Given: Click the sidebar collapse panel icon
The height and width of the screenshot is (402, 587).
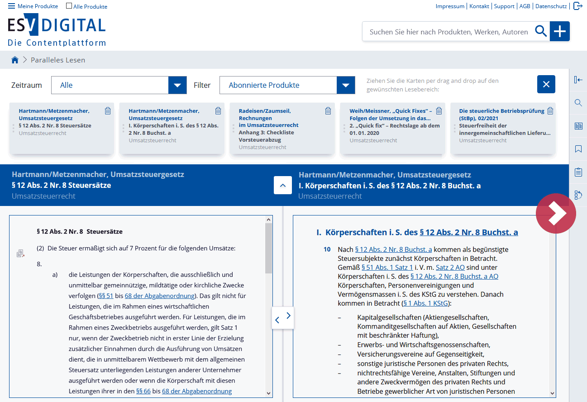Looking at the screenshot, I should (578, 80).
